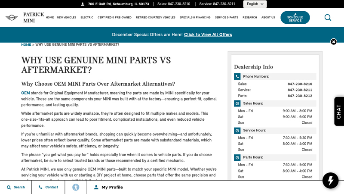
Task: Open Certified & Pre-Owned menu
Action: [114, 17]
